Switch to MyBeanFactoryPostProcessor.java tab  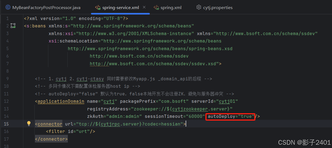pos(43,7)
